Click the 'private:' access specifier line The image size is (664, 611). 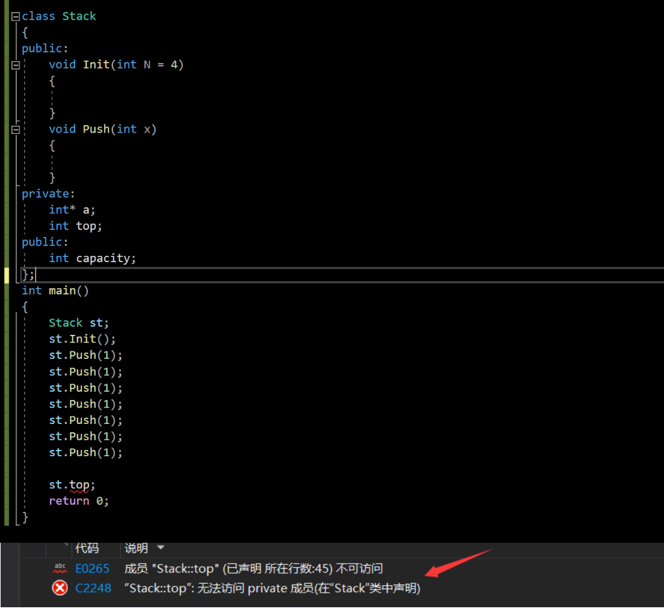click(48, 194)
